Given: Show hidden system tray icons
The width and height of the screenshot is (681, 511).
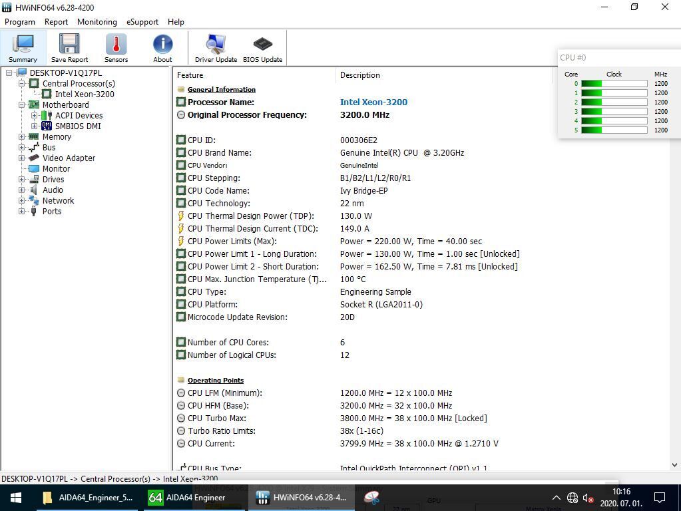Looking at the screenshot, I should coord(556,498).
